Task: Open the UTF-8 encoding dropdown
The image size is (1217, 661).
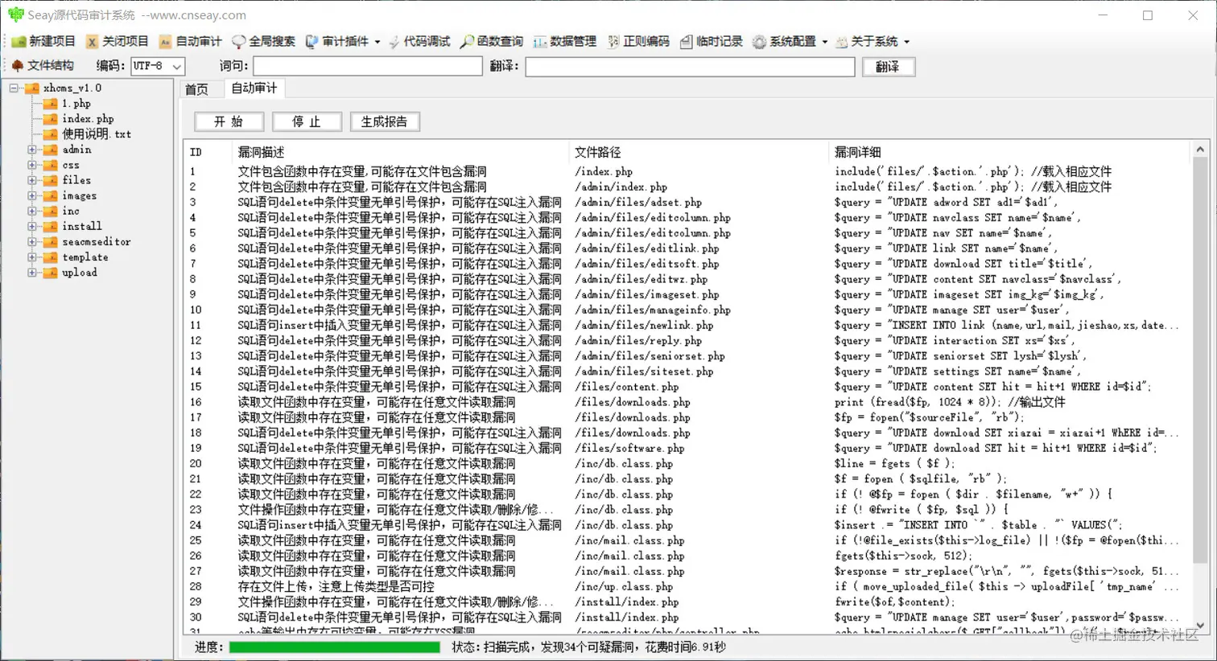Action: coord(157,66)
